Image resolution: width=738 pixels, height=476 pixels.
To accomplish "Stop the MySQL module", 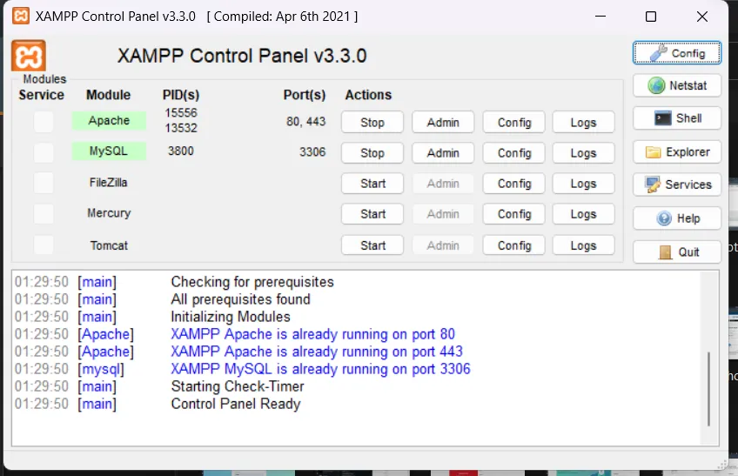I will point(372,153).
